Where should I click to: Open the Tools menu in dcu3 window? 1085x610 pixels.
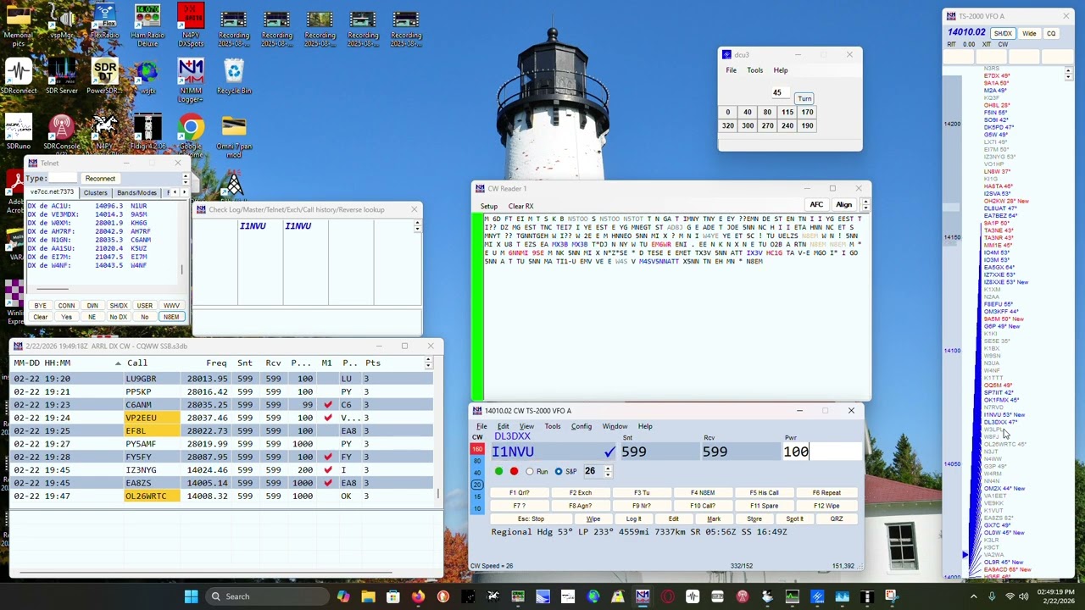tap(754, 70)
